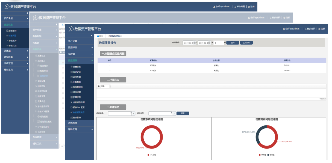Image resolution: width=332 pixels, height=163 pixels.
Task: Click error count 7122631 table cell
Action: tap(287, 66)
